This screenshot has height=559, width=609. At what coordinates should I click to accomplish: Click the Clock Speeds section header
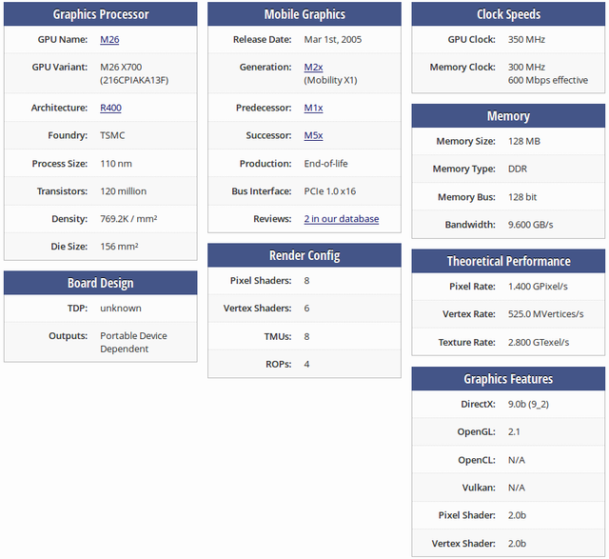click(x=508, y=14)
